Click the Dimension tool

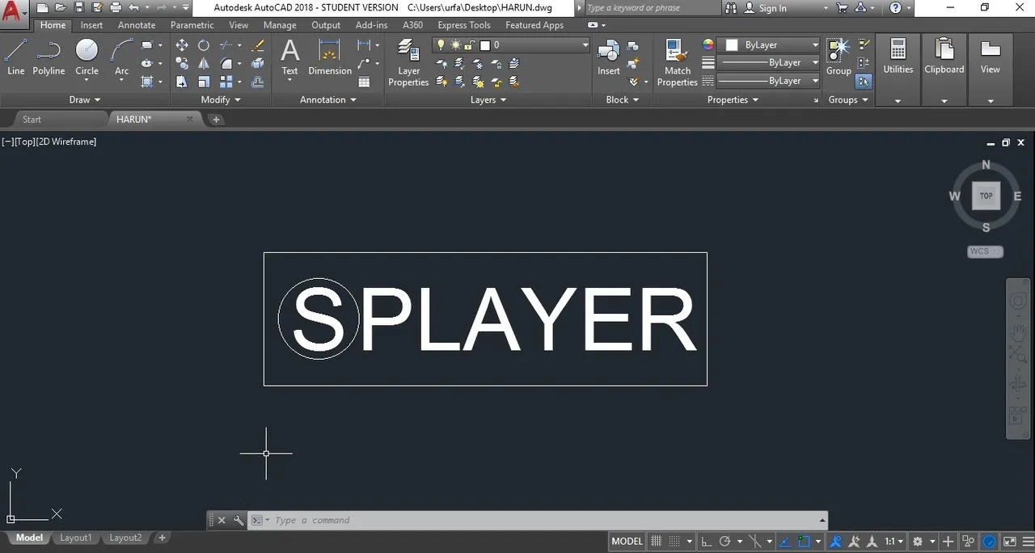tap(330, 57)
